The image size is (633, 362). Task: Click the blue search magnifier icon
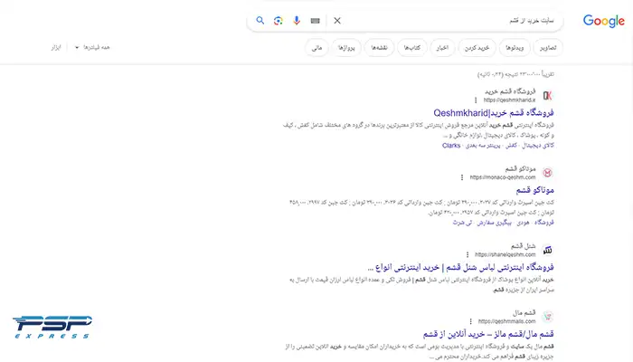pos(260,20)
